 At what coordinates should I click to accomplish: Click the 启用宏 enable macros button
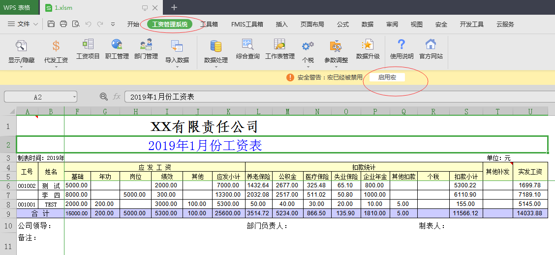pos(387,77)
